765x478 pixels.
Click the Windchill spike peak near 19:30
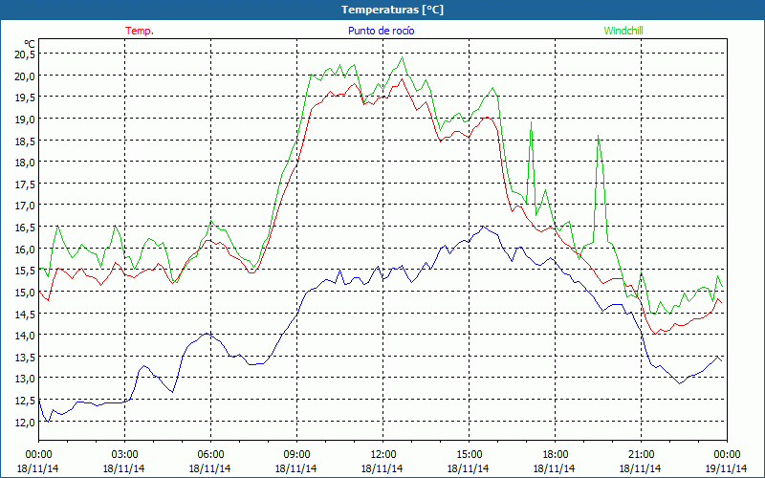(x=599, y=136)
